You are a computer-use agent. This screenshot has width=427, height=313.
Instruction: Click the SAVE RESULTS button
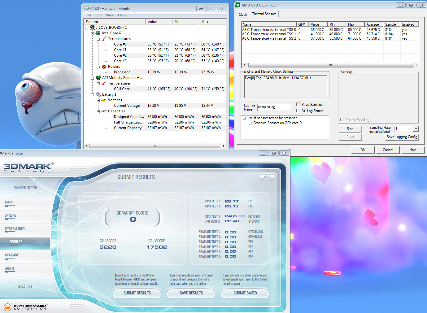tap(191, 293)
